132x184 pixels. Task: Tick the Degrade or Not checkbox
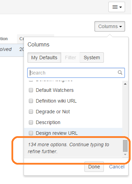click(31, 112)
